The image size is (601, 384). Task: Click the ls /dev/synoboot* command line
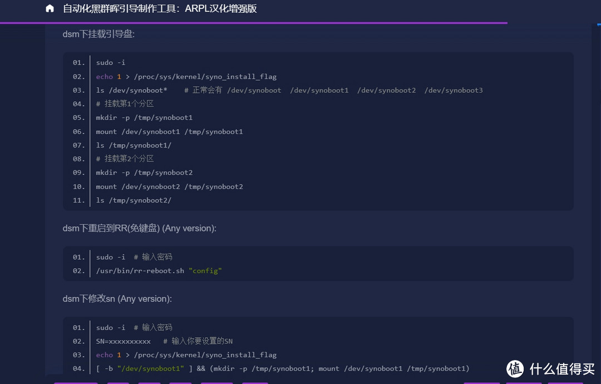point(131,90)
